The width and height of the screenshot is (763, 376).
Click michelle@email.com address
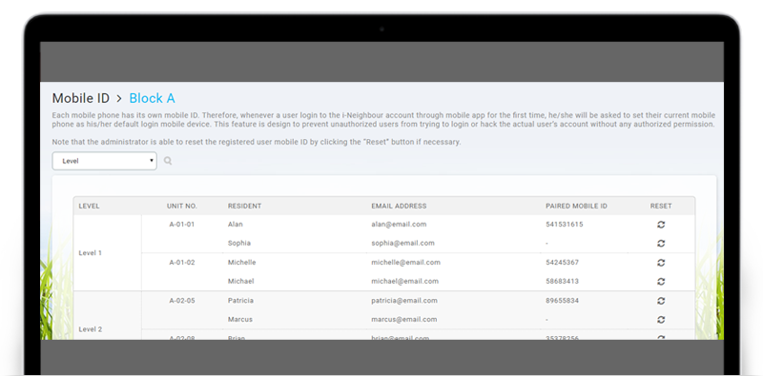coord(406,263)
